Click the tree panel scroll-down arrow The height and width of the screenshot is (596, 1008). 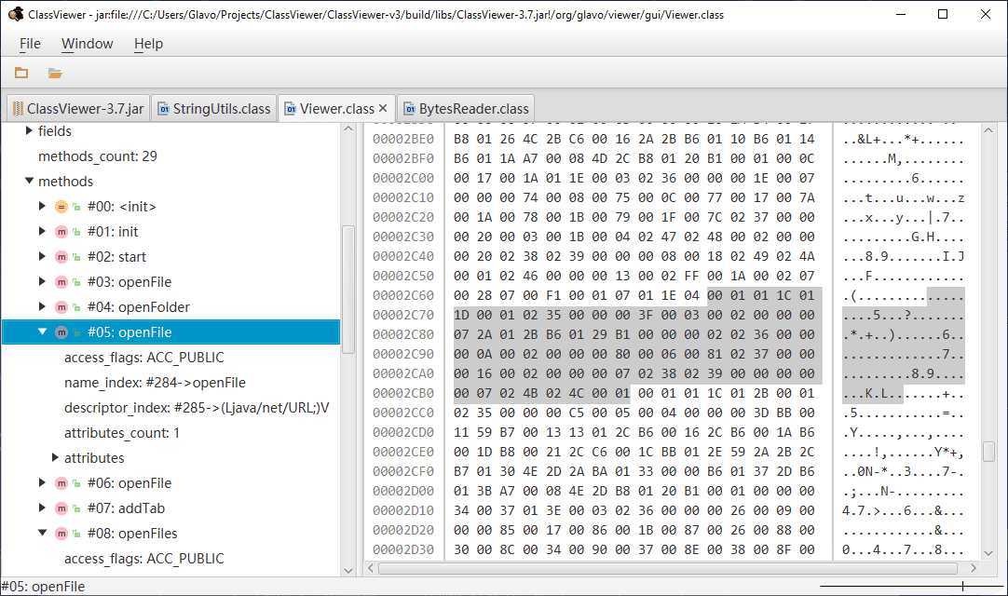(347, 570)
